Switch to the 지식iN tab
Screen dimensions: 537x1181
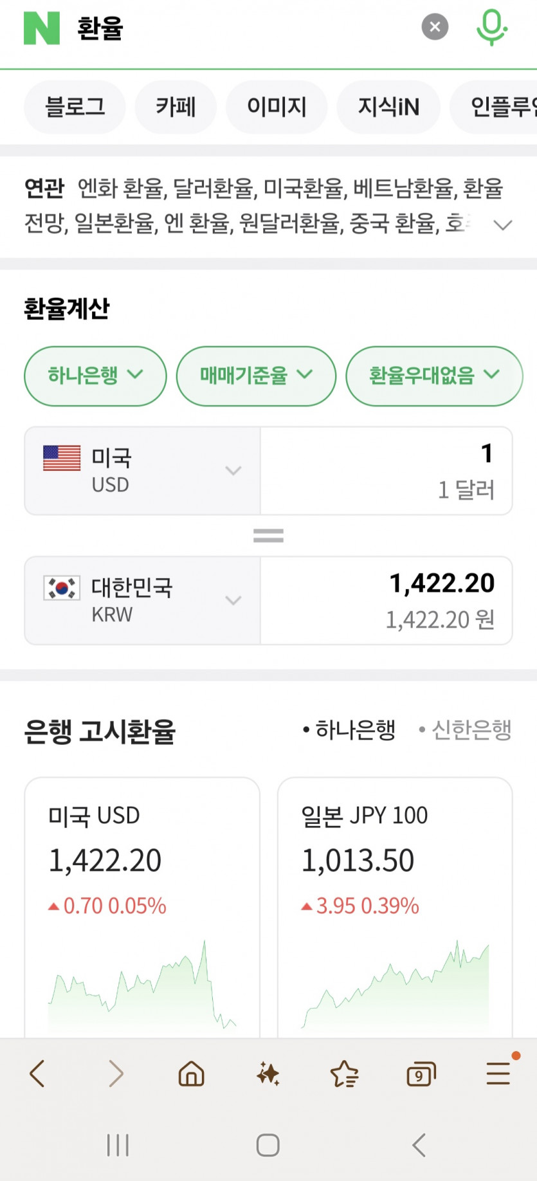pyautogui.click(x=388, y=107)
